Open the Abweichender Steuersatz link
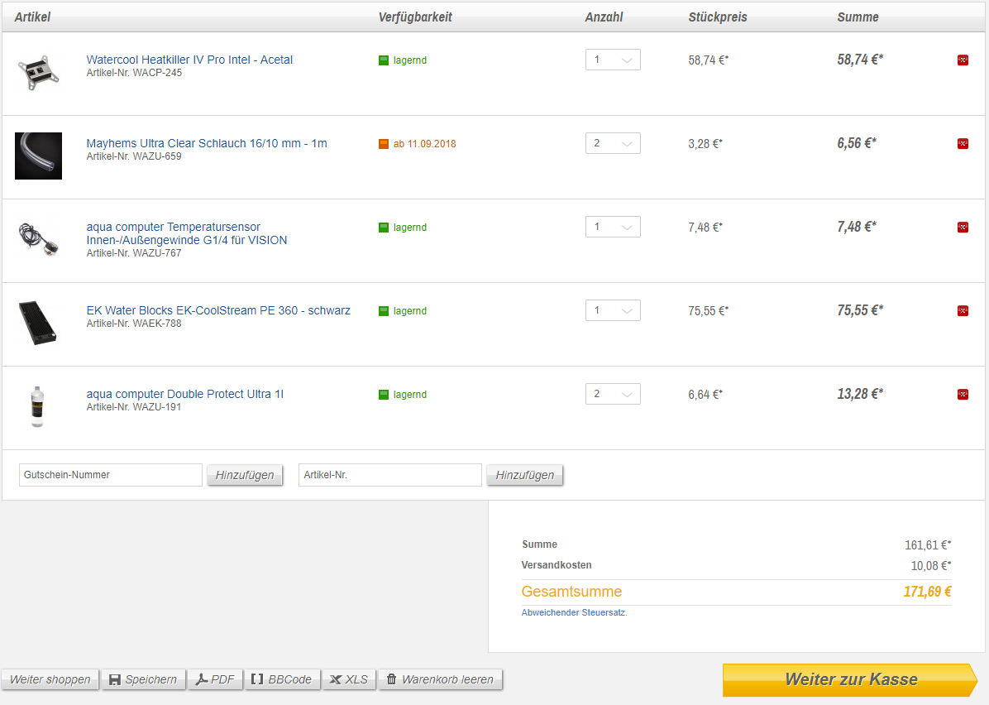Viewport: 989px width, 705px height. coord(574,612)
